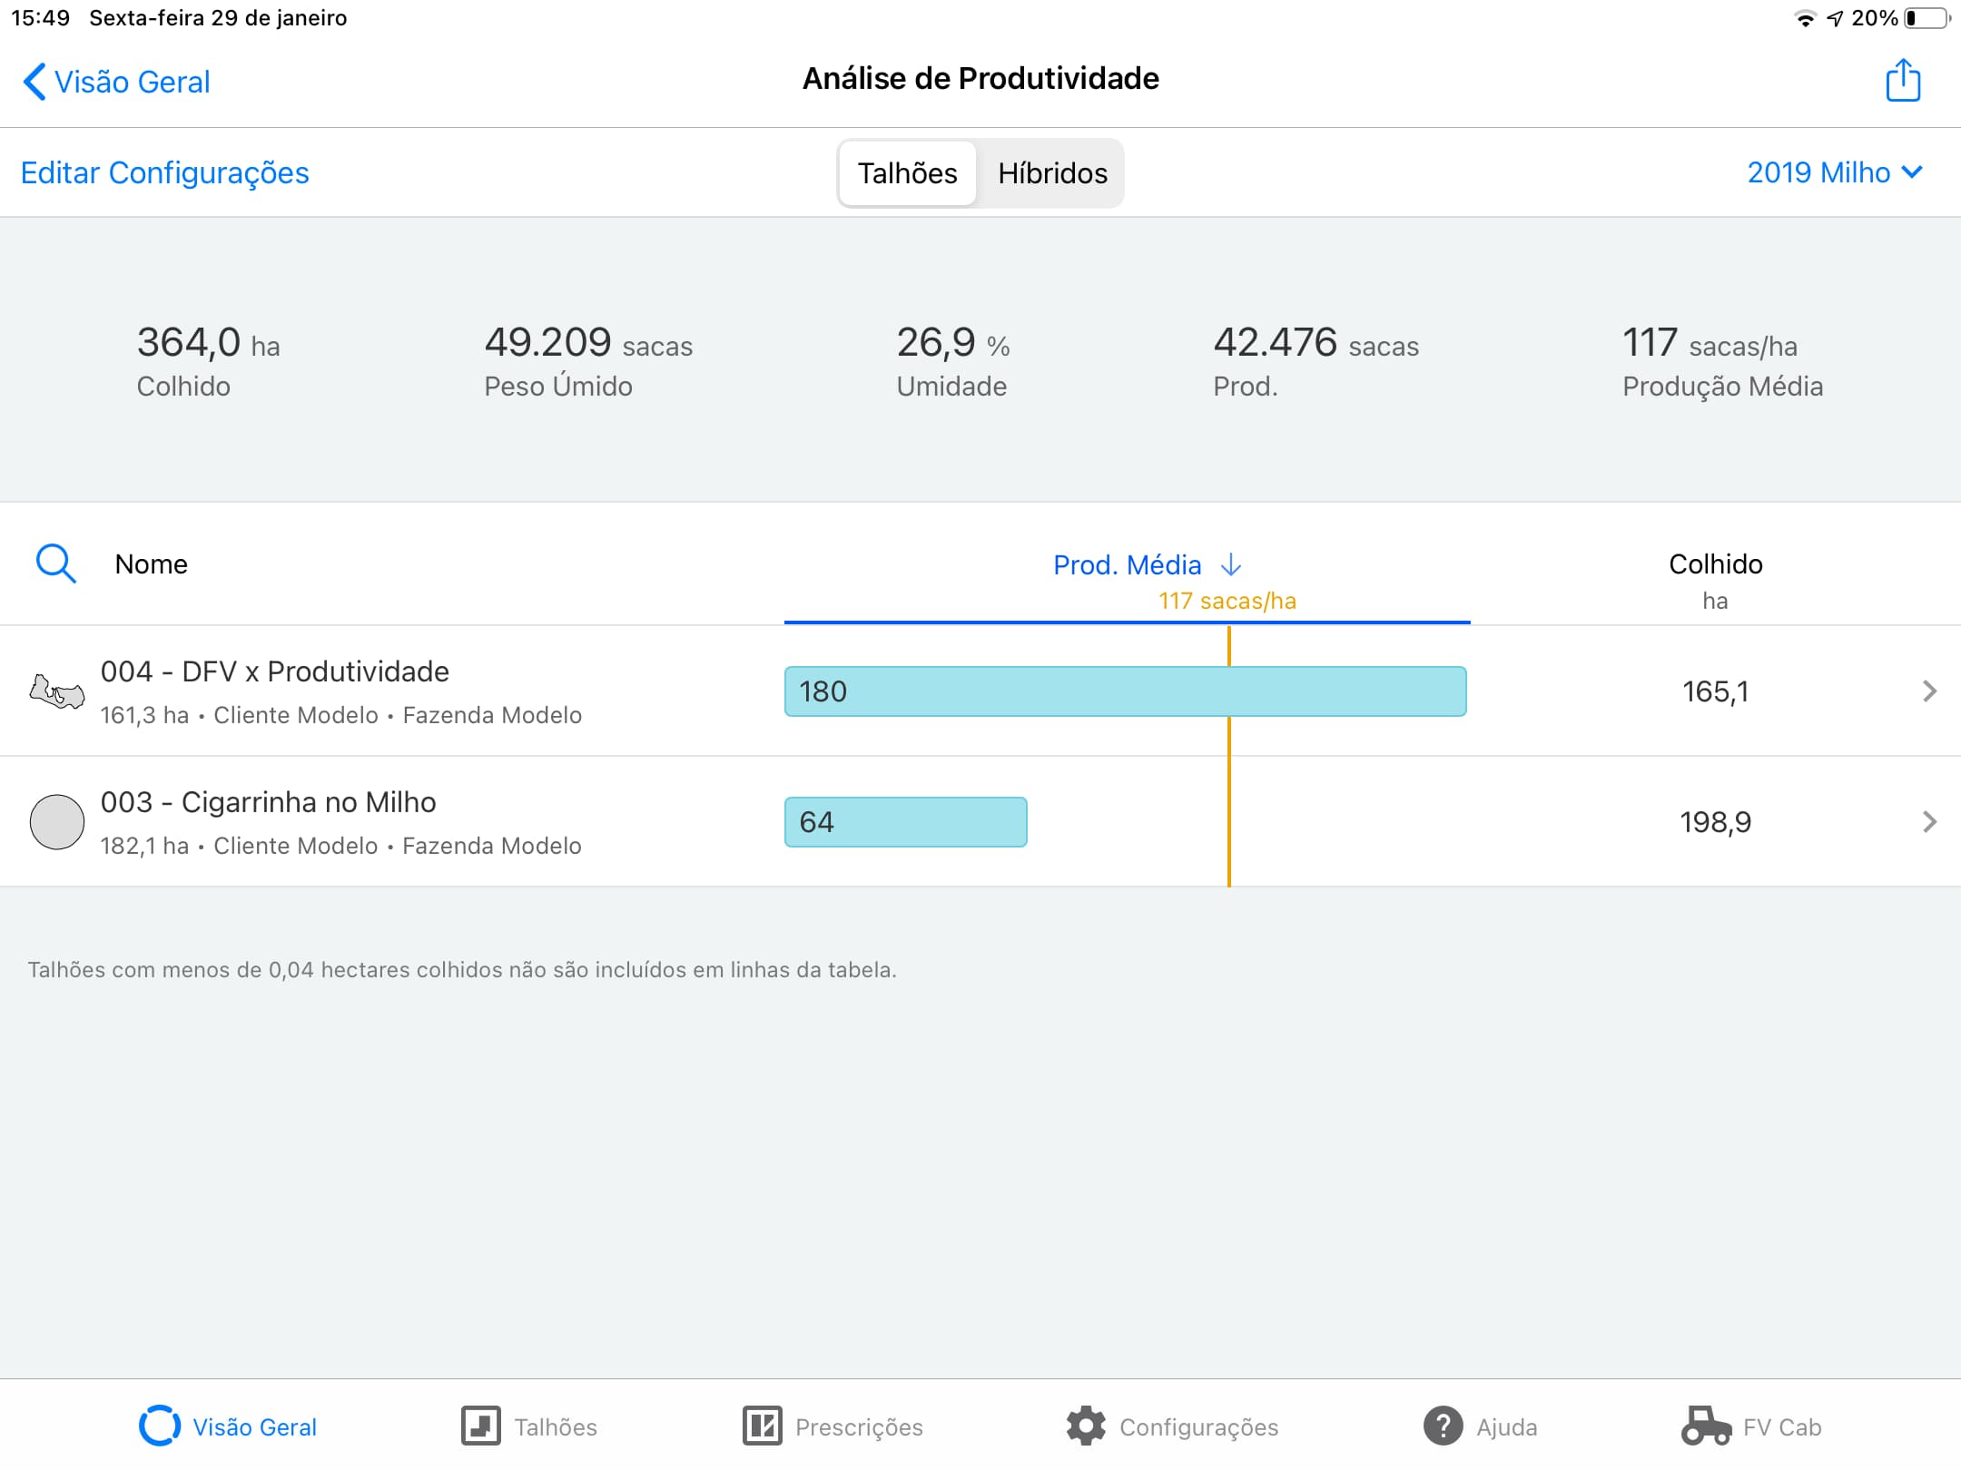Image resolution: width=1961 pixels, height=1470 pixels.
Task: Sort by Colhido column header
Action: (x=1715, y=563)
